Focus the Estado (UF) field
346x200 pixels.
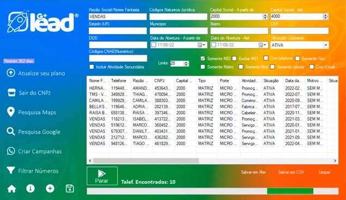[118, 31]
